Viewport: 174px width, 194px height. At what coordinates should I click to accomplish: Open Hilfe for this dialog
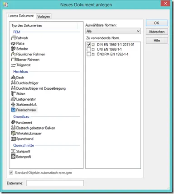(157, 41)
